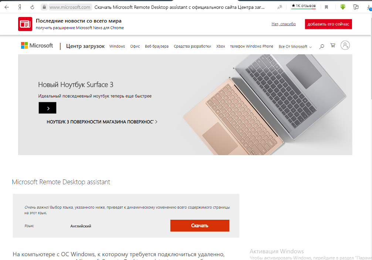Reload the page with the refresh icon
This screenshot has height=260, width=372.
(32, 7)
